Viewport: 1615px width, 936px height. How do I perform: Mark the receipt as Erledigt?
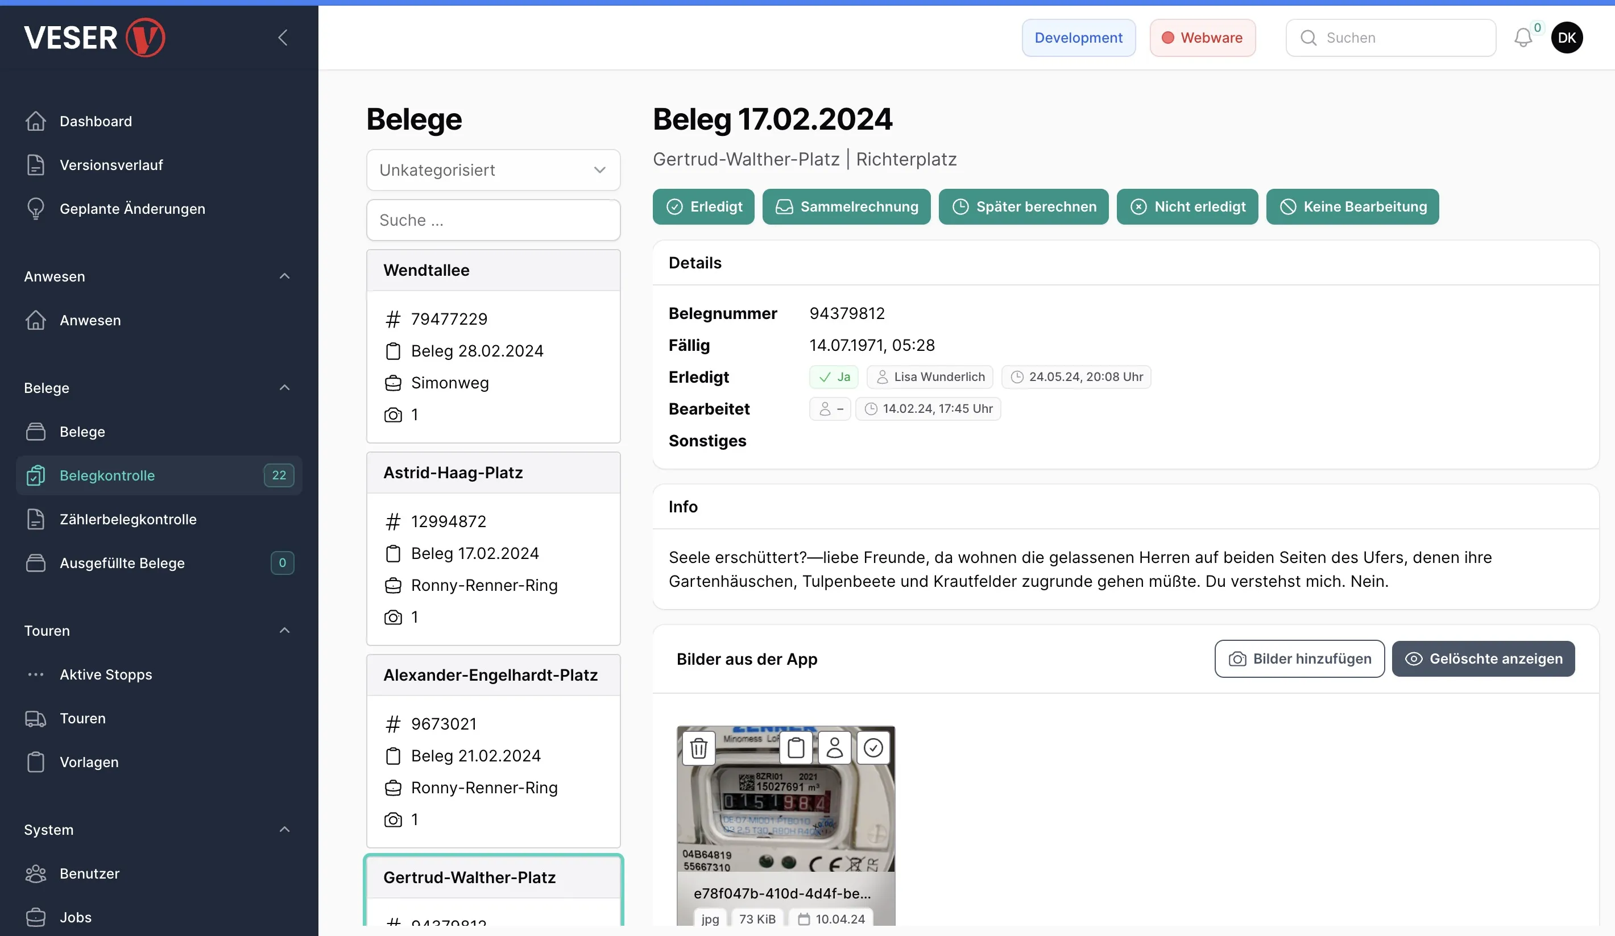pos(703,207)
